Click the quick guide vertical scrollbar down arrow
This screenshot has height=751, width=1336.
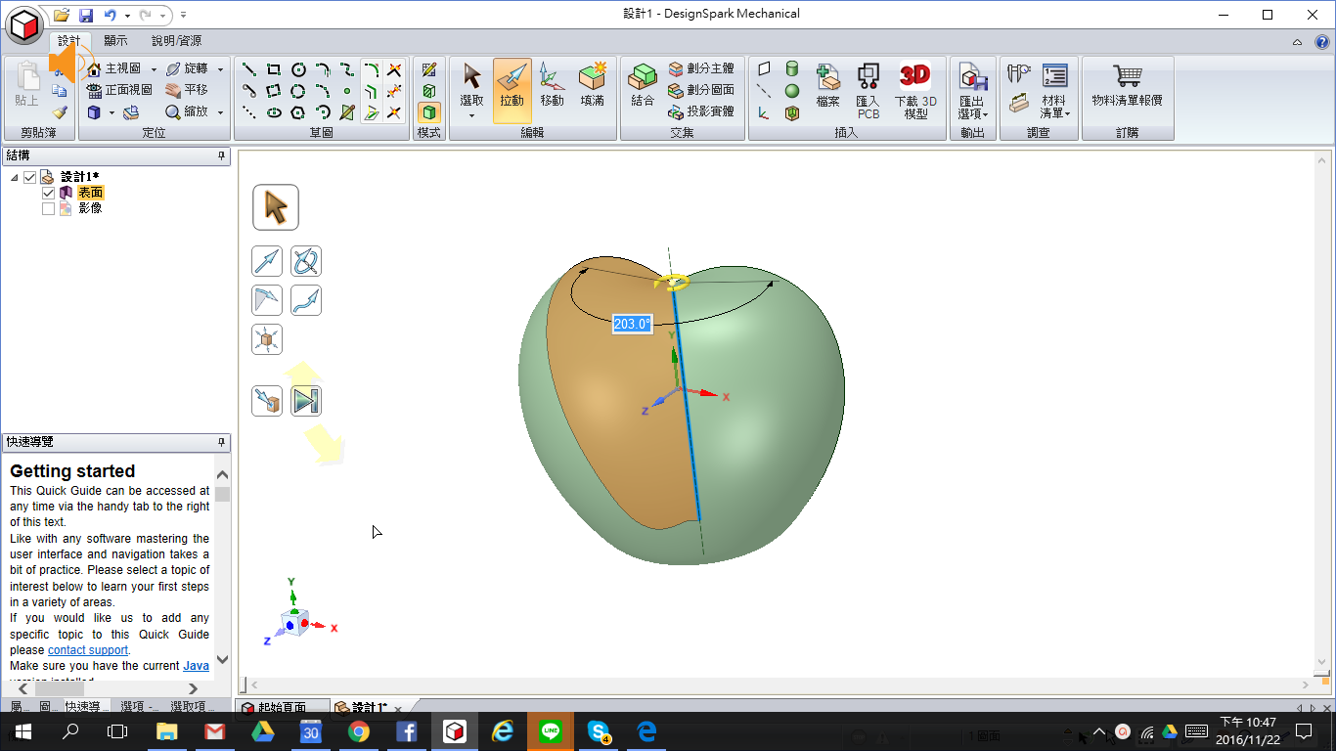[222, 660]
